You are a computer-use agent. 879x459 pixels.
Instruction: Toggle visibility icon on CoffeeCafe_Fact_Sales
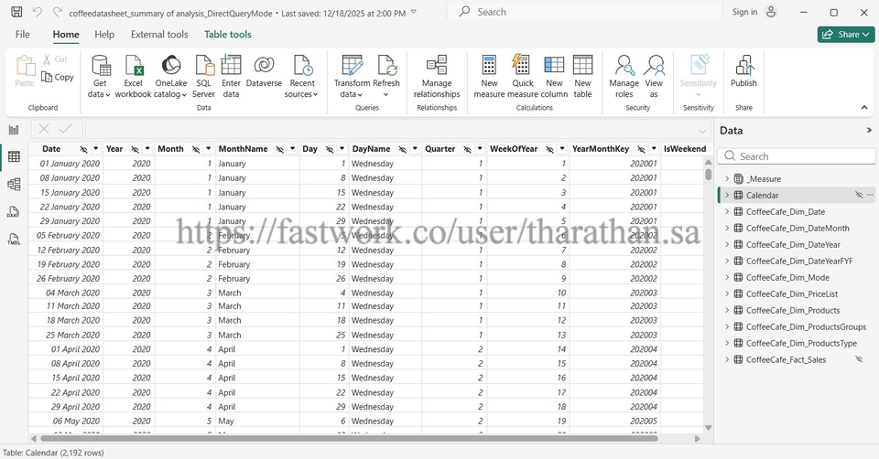tap(859, 360)
